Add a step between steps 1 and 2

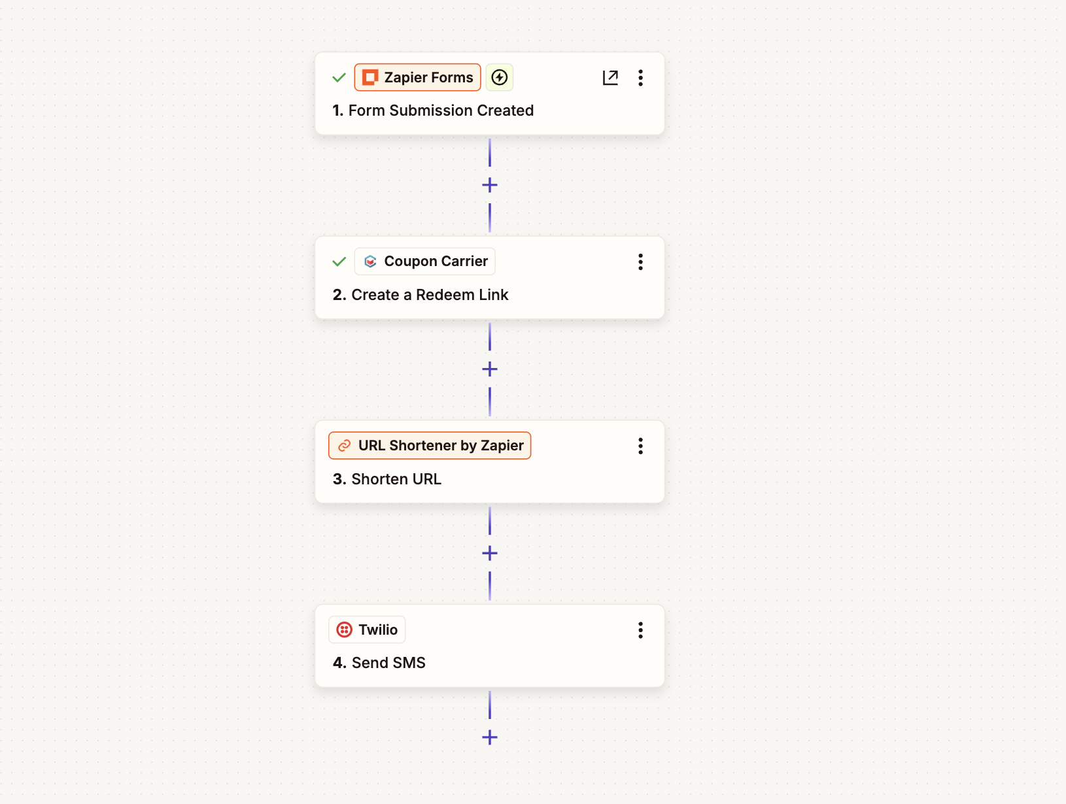point(489,184)
